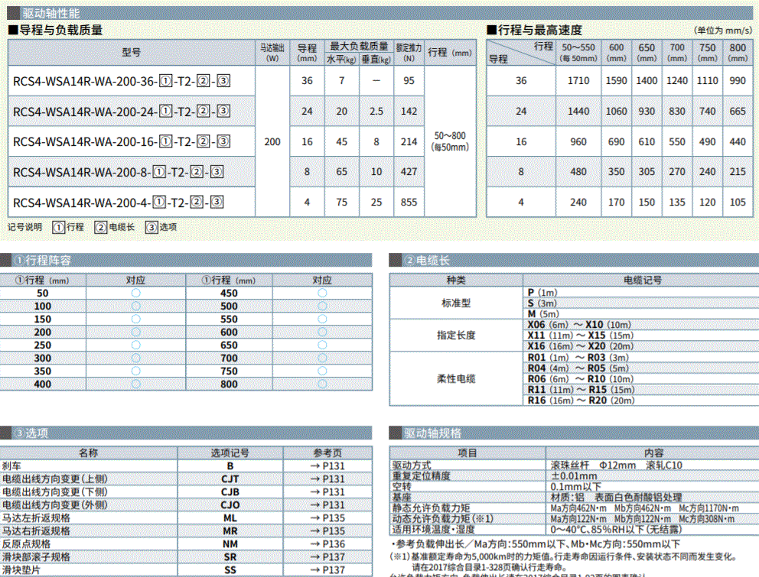Select cable code P (1m)
This screenshot has height=577, width=759.
(542, 293)
